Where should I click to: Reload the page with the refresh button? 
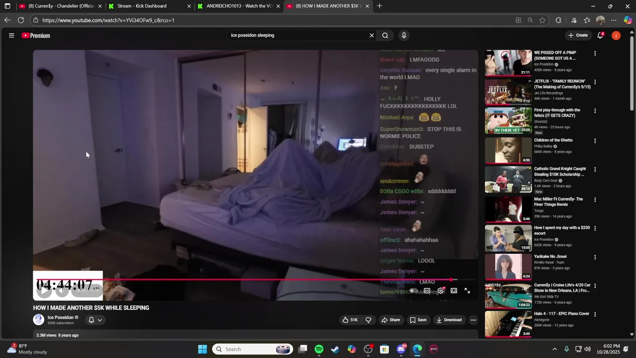(x=20, y=20)
